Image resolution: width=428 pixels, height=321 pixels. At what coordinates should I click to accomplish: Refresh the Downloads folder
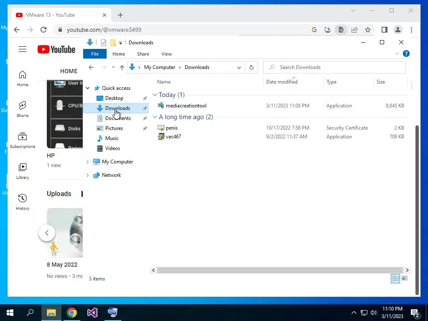click(x=251, y=67)
